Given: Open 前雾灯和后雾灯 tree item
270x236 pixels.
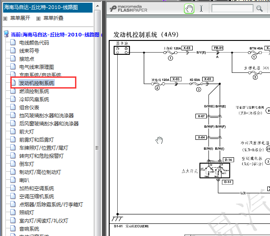Looking at the screenshot, I should point(36,140).
